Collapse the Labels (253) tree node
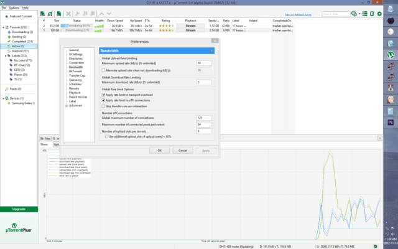Screen dimensions: 398x249 (6, 55)
